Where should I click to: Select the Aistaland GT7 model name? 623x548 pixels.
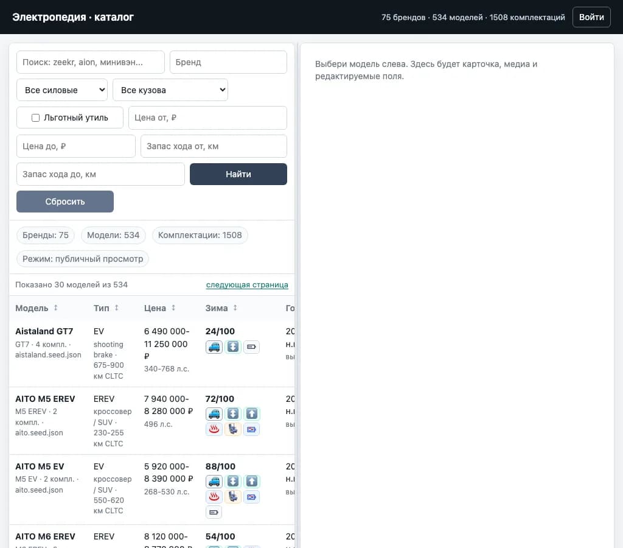[x=44, y=331]
